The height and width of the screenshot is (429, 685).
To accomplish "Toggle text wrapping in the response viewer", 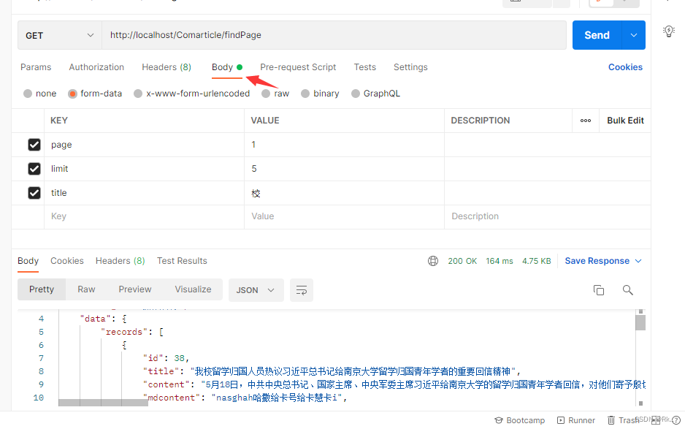I will coord(302,289).
